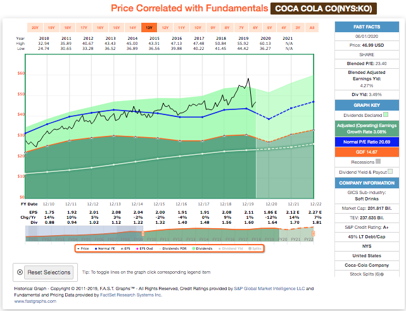Image resolution: width=406 pixels, height=311 pixels.
Task: Select the 16Y time range tab
Action: pos(100,28)
